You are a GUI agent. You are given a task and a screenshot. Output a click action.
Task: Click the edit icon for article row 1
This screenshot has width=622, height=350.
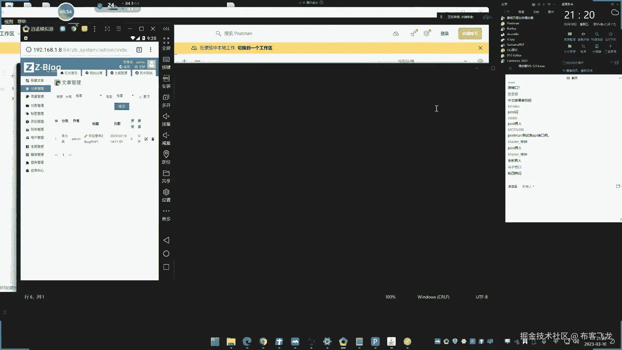coord(146,139)
